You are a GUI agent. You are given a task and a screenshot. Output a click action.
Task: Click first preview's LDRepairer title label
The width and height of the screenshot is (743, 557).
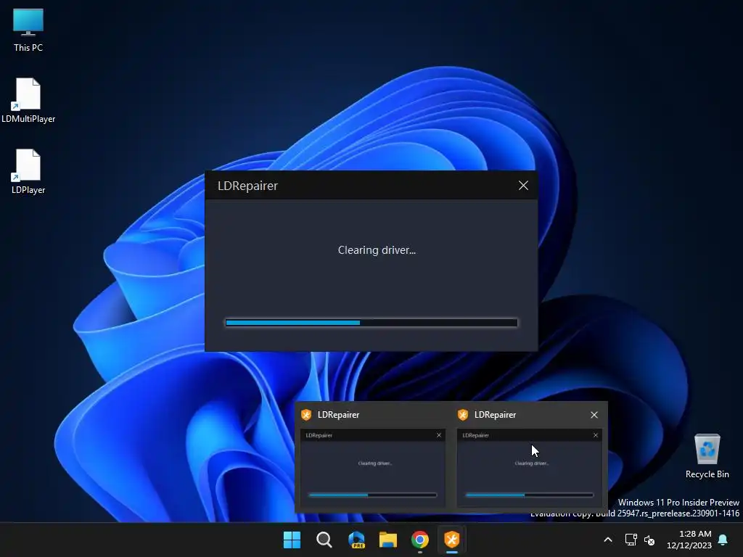click(338, 415)
